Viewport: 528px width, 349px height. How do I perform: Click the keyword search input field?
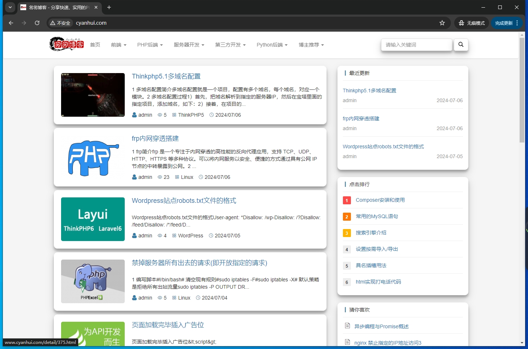click(416, 45)
